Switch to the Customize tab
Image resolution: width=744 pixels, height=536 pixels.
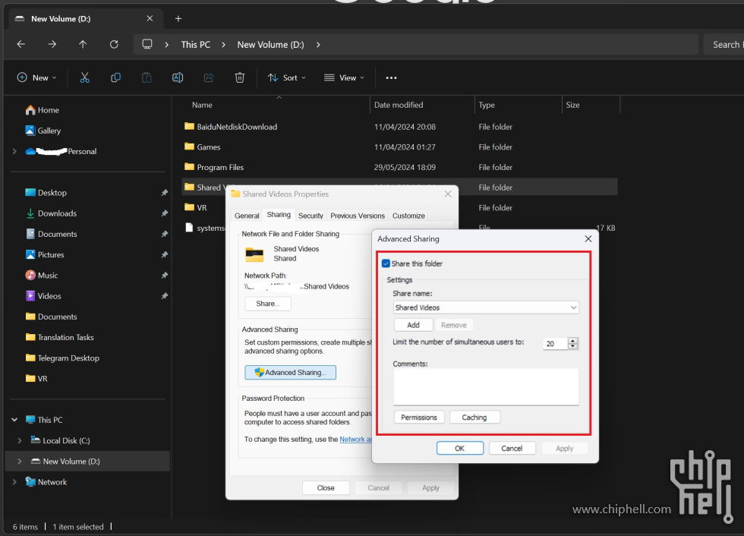(408, 216)
